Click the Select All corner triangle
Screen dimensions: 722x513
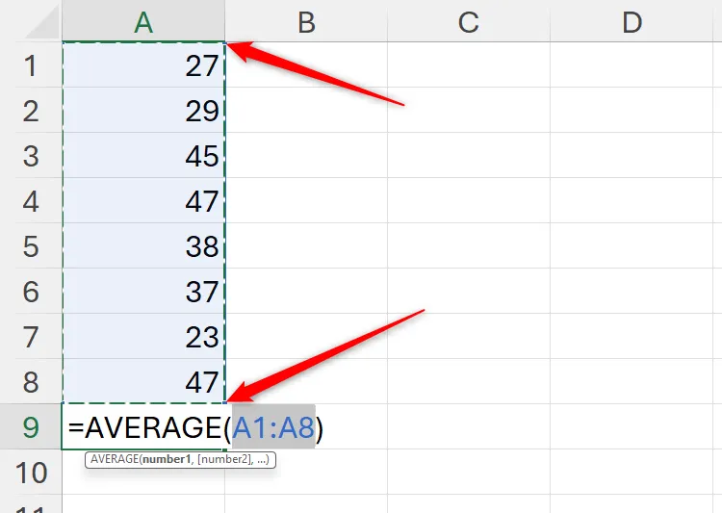(43, 21)
